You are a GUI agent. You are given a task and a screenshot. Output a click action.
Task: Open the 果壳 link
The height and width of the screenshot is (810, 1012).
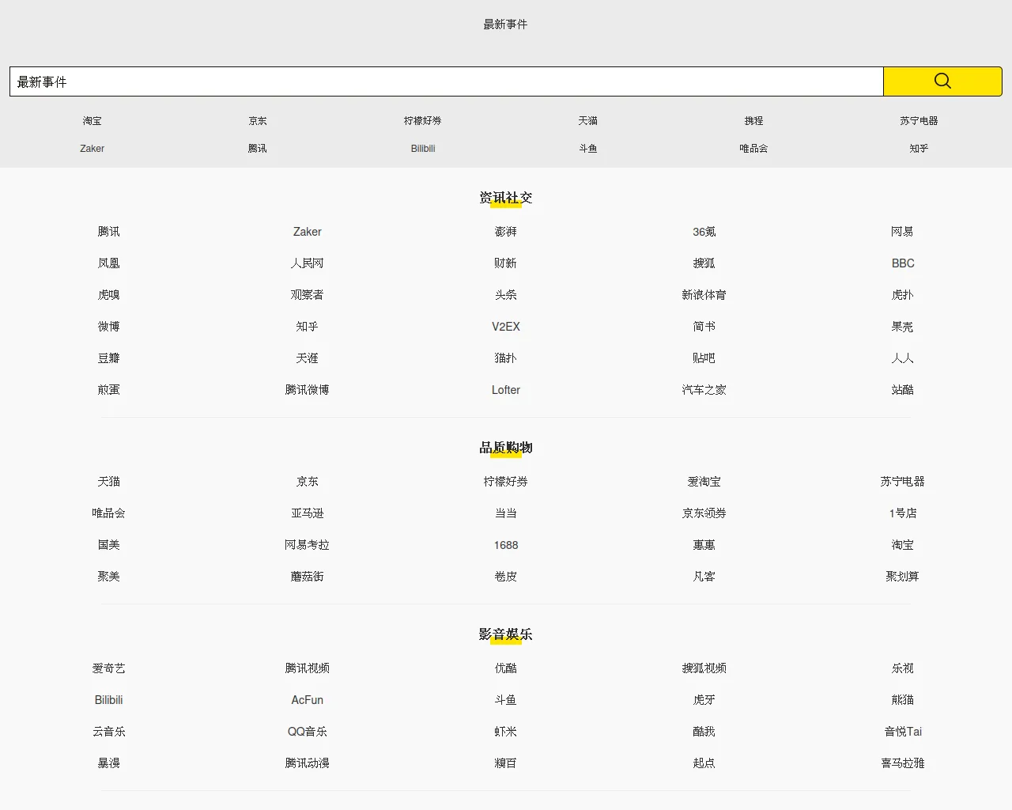click(x=903, y=327)
